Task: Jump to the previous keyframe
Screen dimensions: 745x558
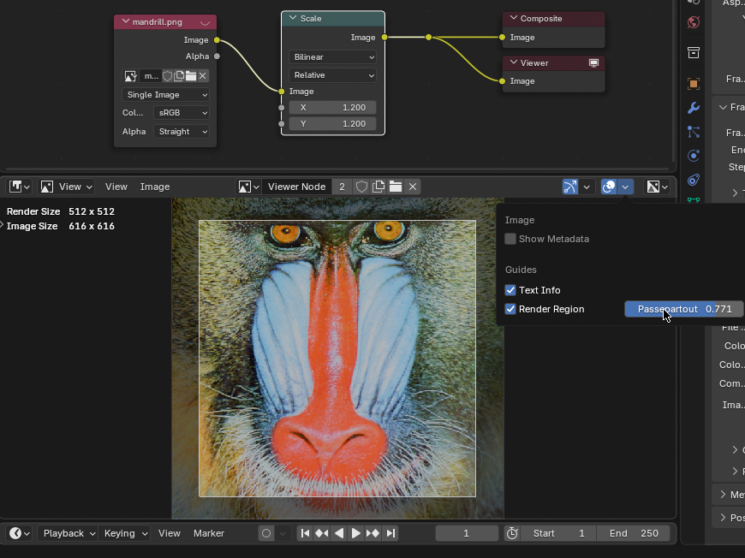Action: tap(322, 533)
